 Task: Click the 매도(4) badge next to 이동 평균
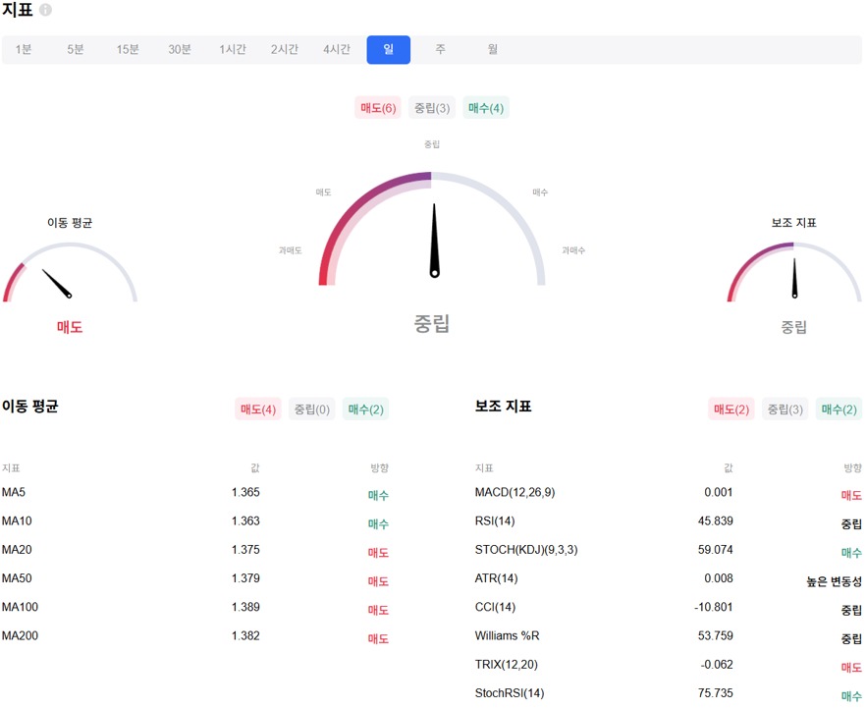[x=258, y=409]
